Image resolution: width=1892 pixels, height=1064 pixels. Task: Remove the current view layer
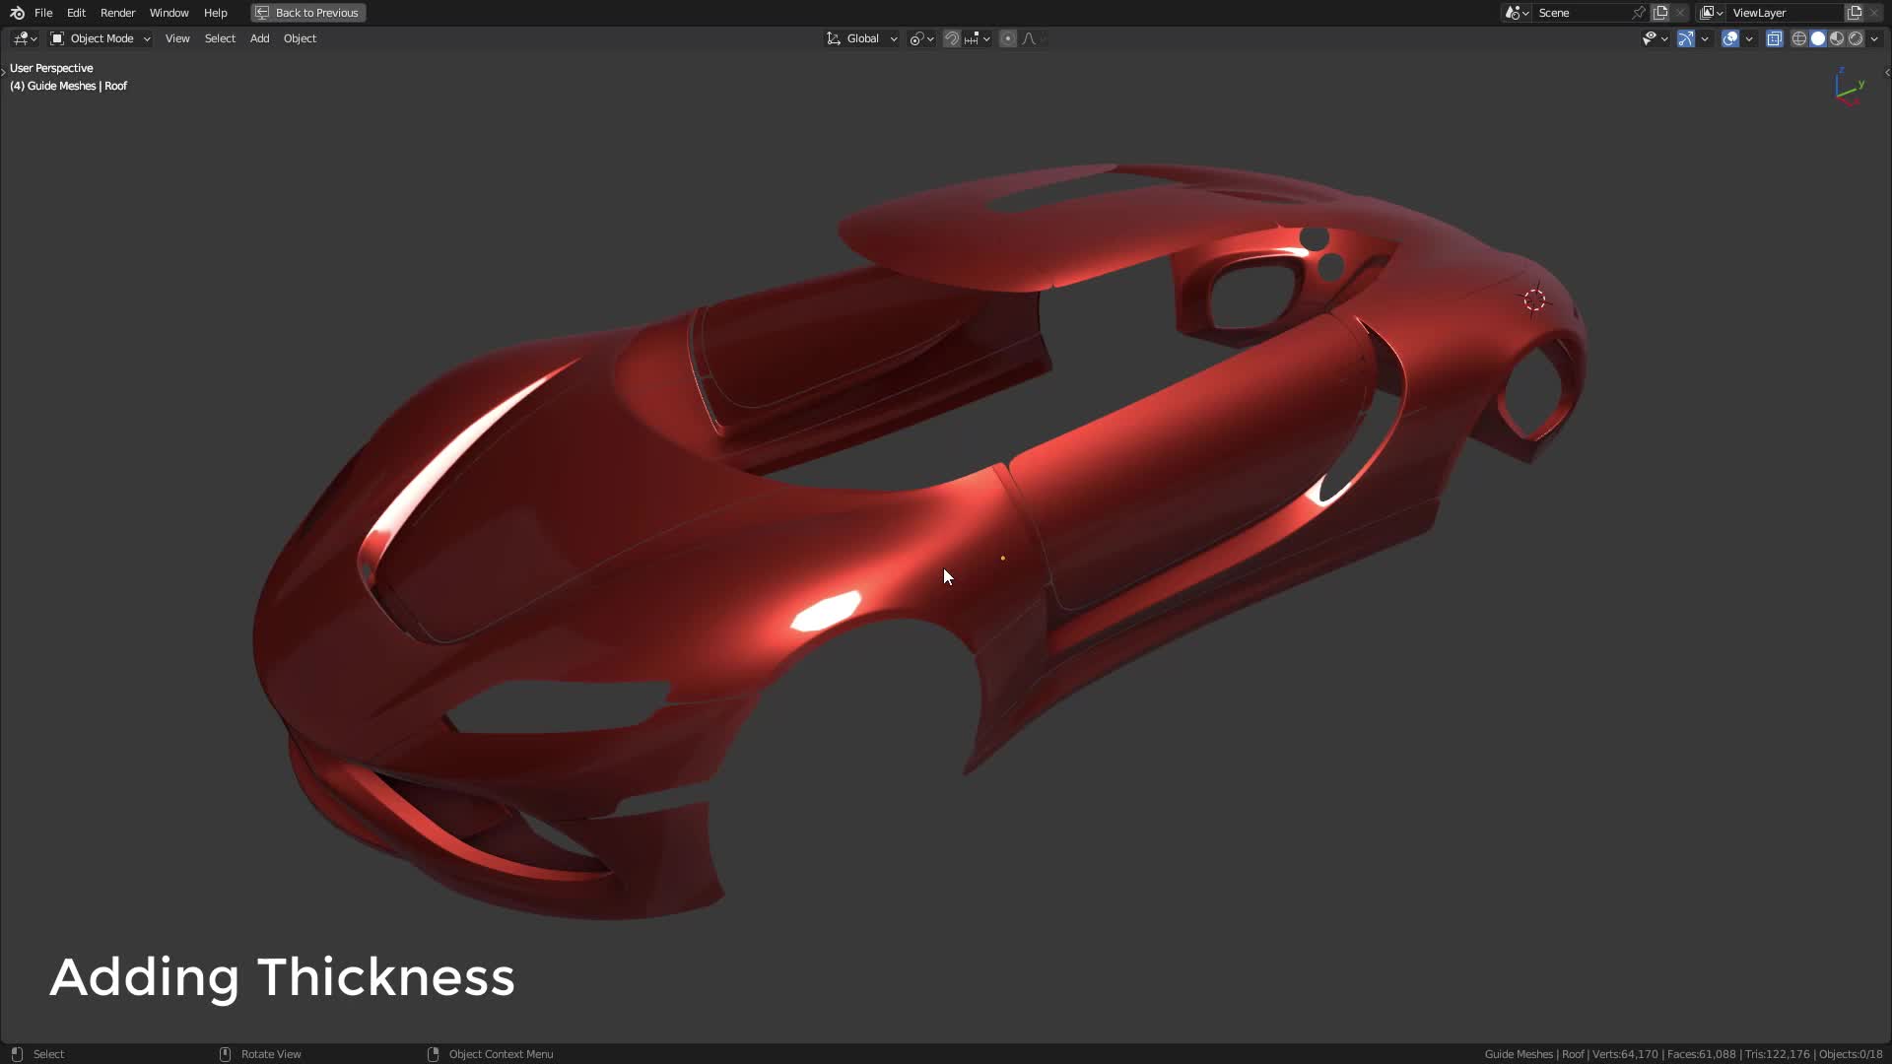(1874, 13)
